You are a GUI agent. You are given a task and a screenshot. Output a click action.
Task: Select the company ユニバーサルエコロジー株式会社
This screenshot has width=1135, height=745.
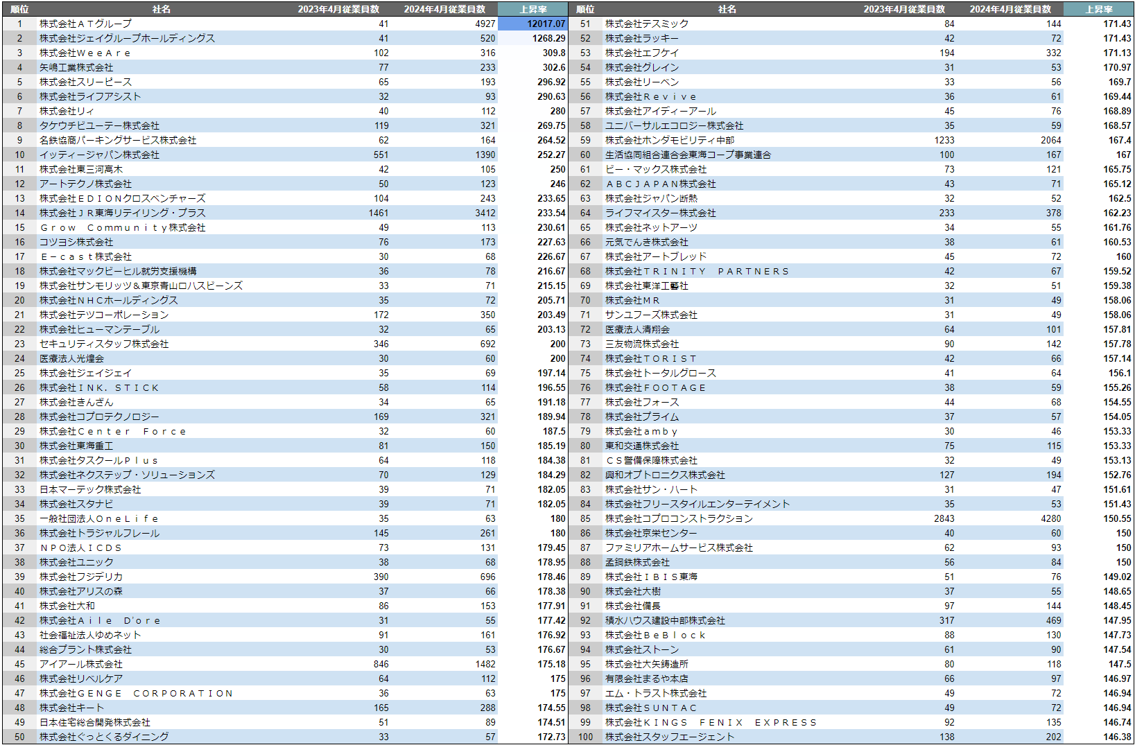[x=674, y=125]
